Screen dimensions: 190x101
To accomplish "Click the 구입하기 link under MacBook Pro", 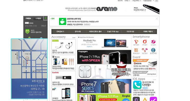I will pos(89,47).
